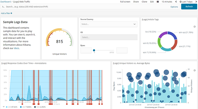
Task: Click the timestamp per 3 hours axis label
Action: point(154,107)
